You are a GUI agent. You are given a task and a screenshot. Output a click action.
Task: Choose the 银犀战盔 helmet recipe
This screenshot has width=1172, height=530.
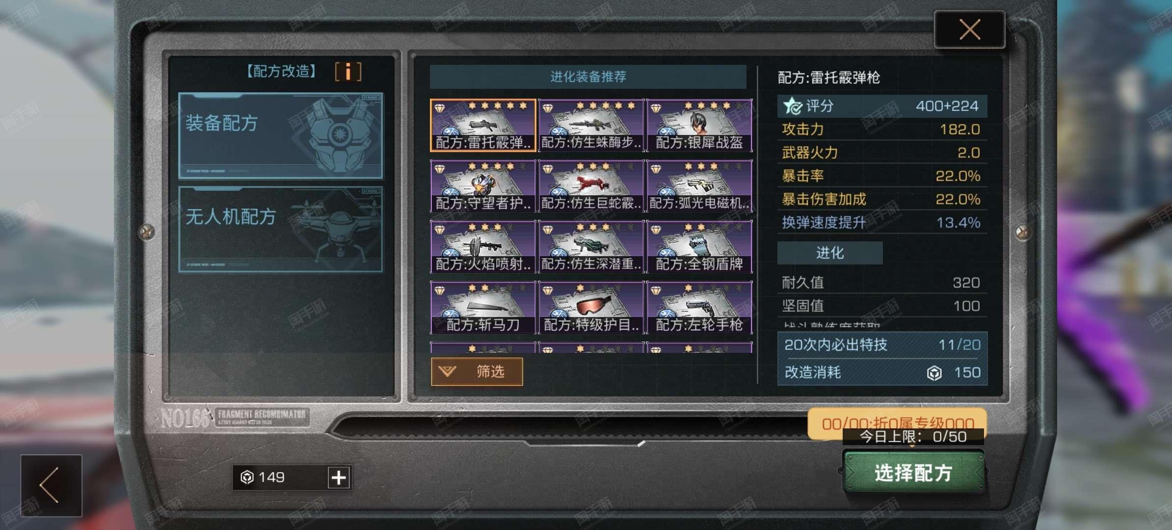click(699, 125)
